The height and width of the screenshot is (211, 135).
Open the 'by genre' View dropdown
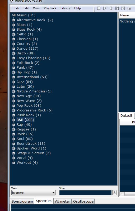click(34, 193)
